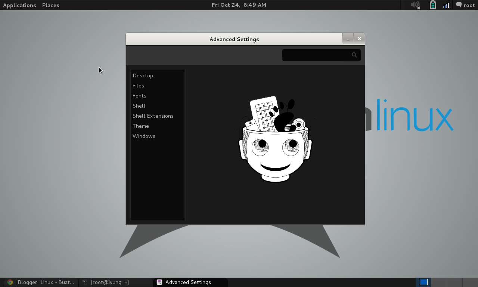Click the Advanced Settings taskbar icon
Screen dimensions: 478x287
point(159,282)
